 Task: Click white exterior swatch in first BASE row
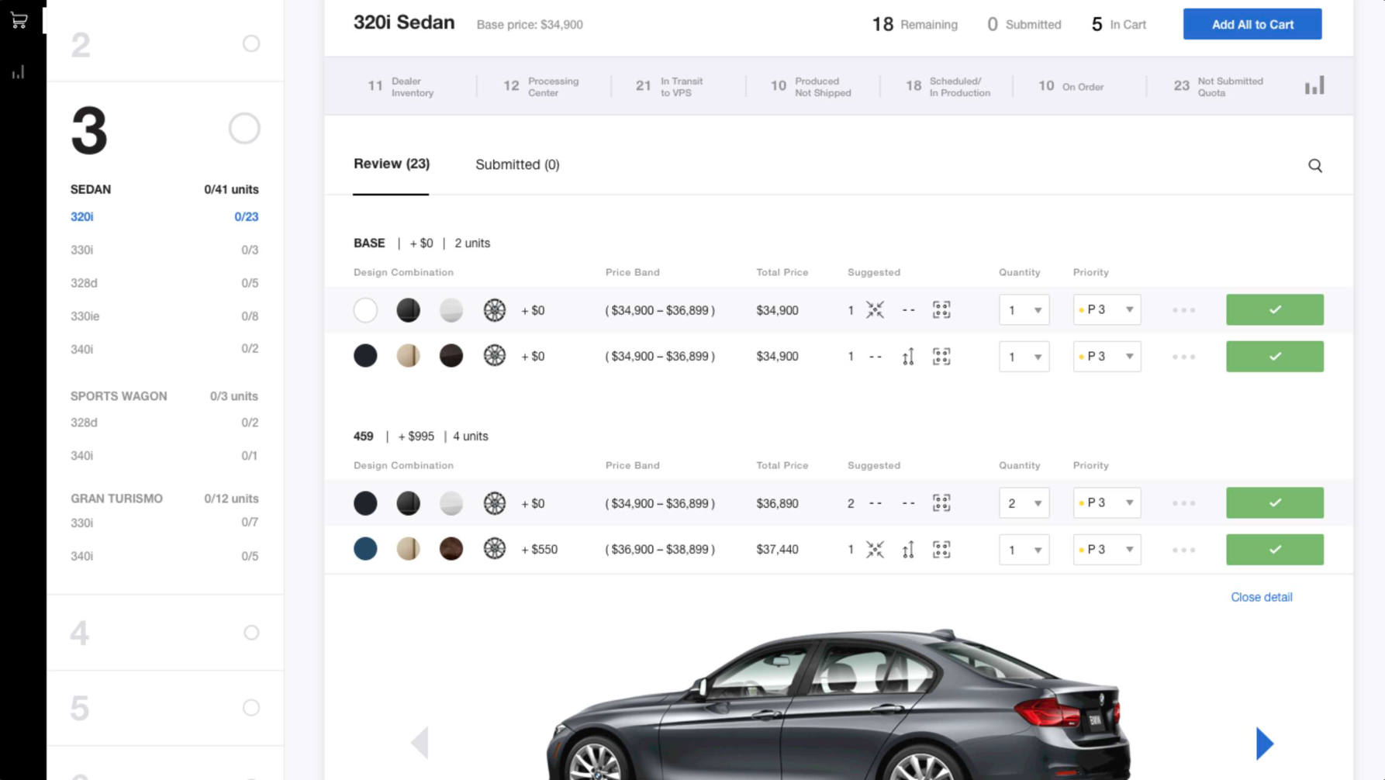365,310
